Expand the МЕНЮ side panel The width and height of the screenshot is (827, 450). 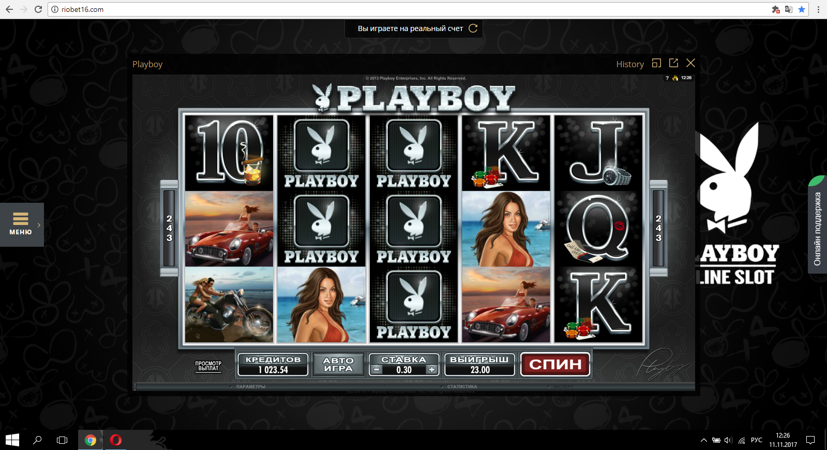[x=22, y=224]
